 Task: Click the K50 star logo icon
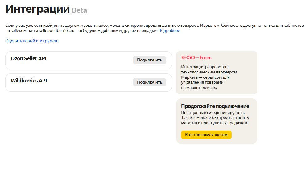[x=186, y=57]
